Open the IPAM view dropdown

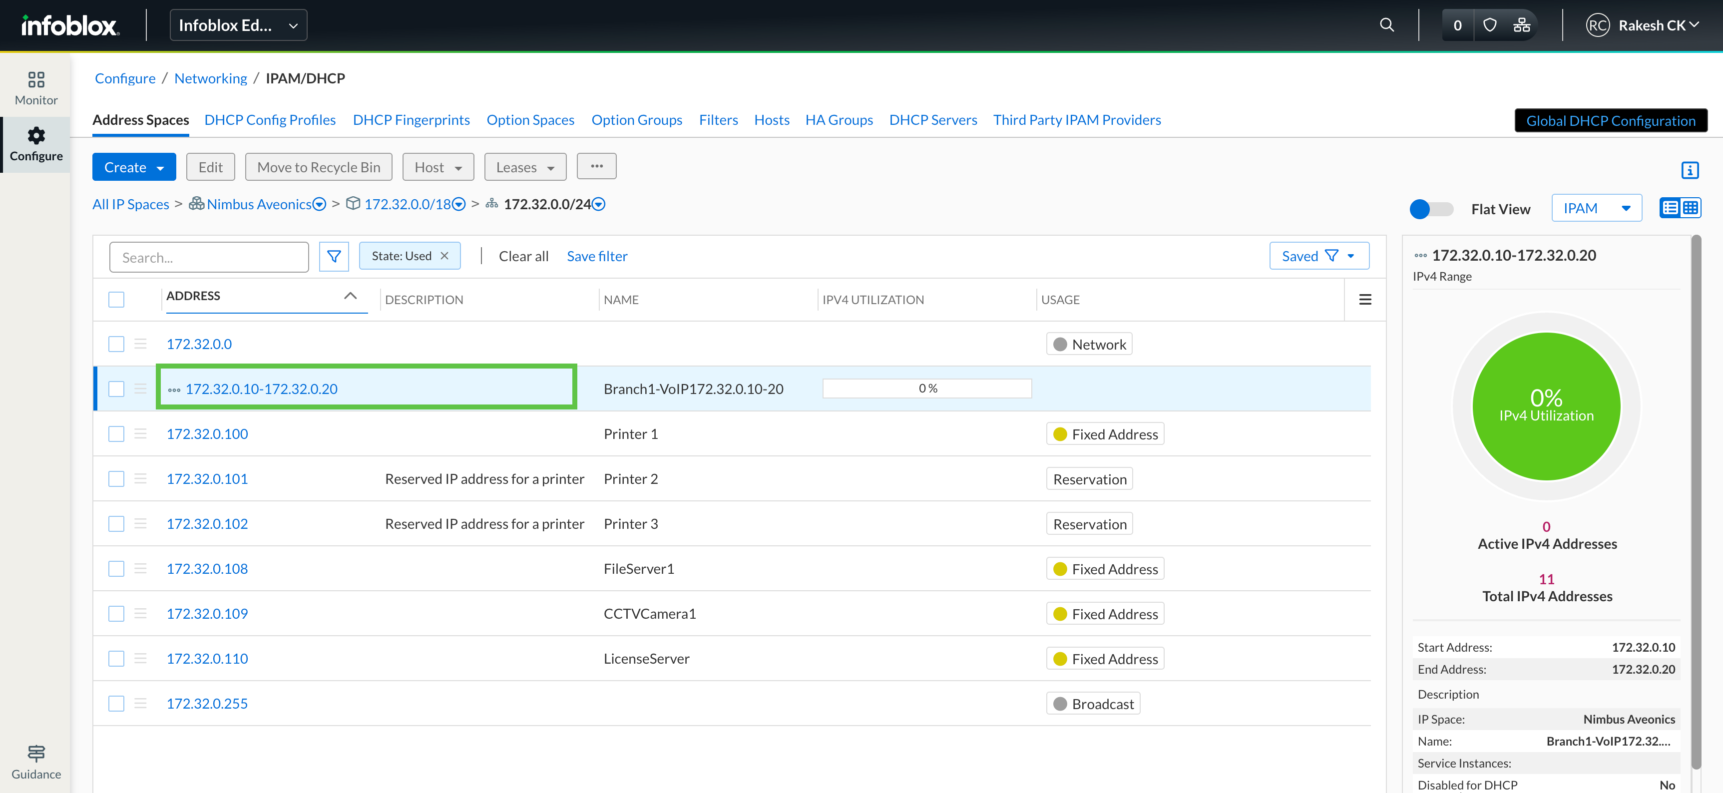coord(1596,209)
